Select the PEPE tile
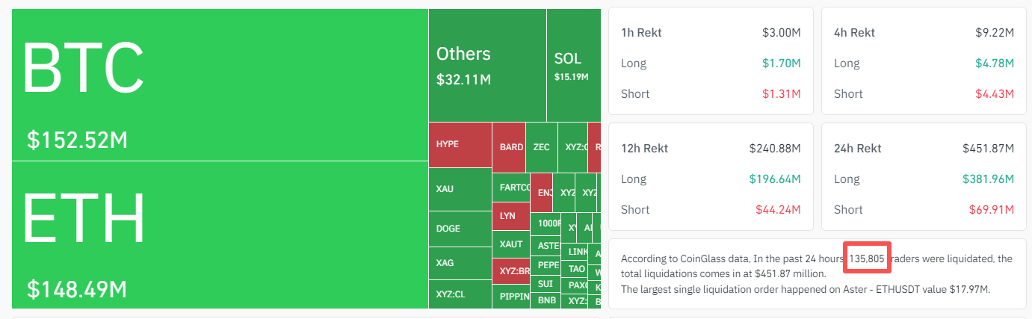Screen dimensions: 1032x319 (548, 264)
